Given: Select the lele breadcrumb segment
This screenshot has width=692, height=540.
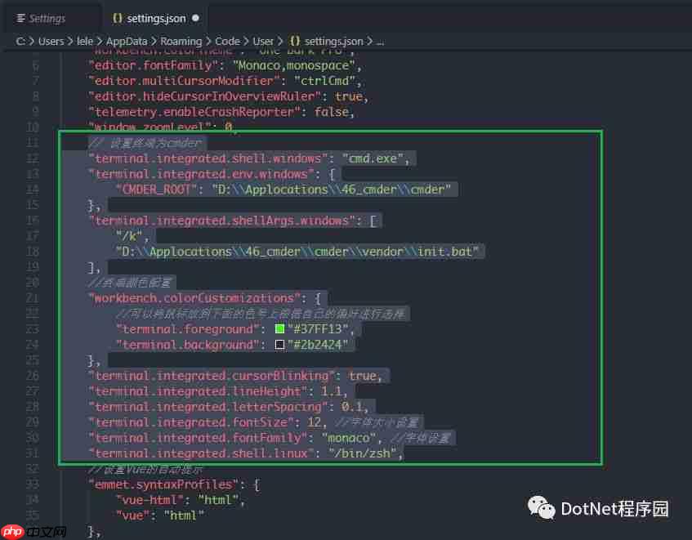Looking at the screenshot, I should coord(85,42).
